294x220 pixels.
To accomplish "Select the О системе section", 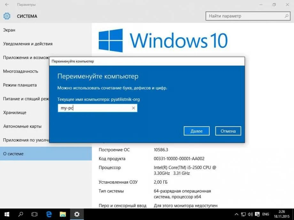I will [46, 154].
